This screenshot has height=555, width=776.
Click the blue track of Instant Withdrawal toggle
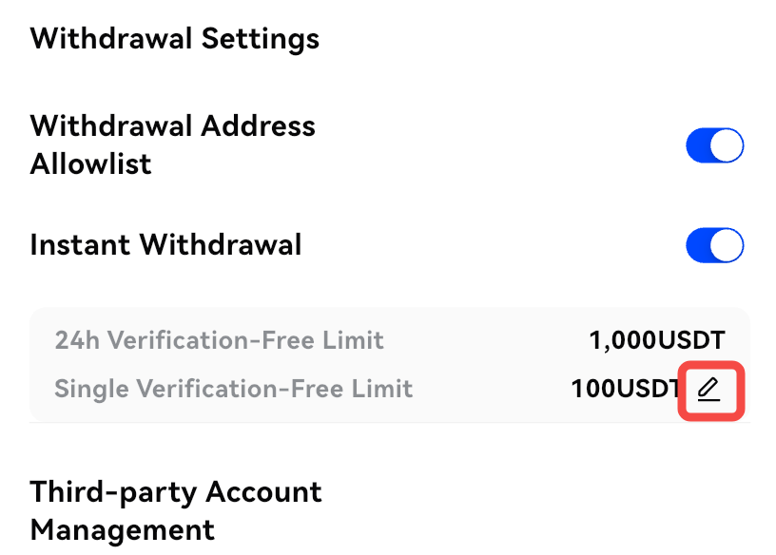coord(698,245)
